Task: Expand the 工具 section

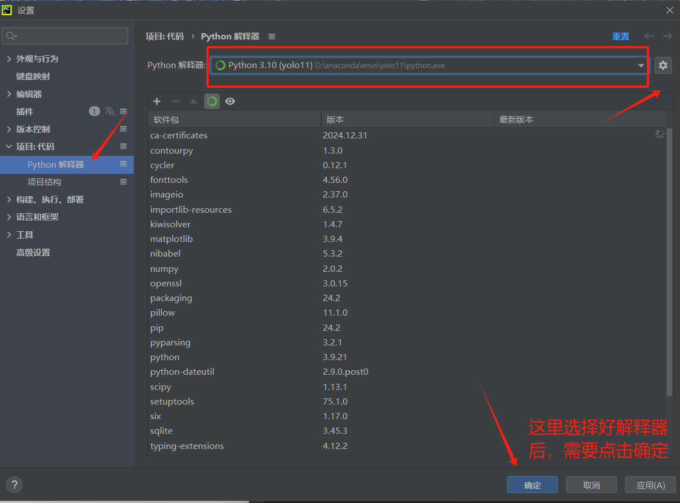Action: click(x=9, y=235)
